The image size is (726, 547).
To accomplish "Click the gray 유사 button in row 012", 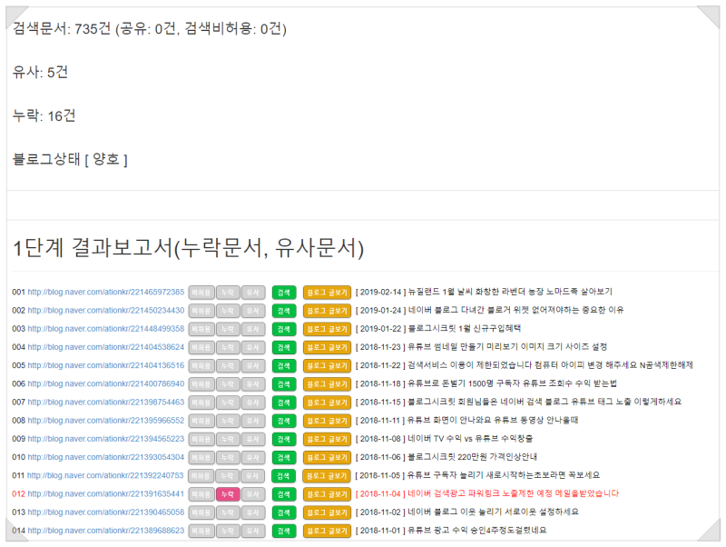I will [x=253, y=494].
